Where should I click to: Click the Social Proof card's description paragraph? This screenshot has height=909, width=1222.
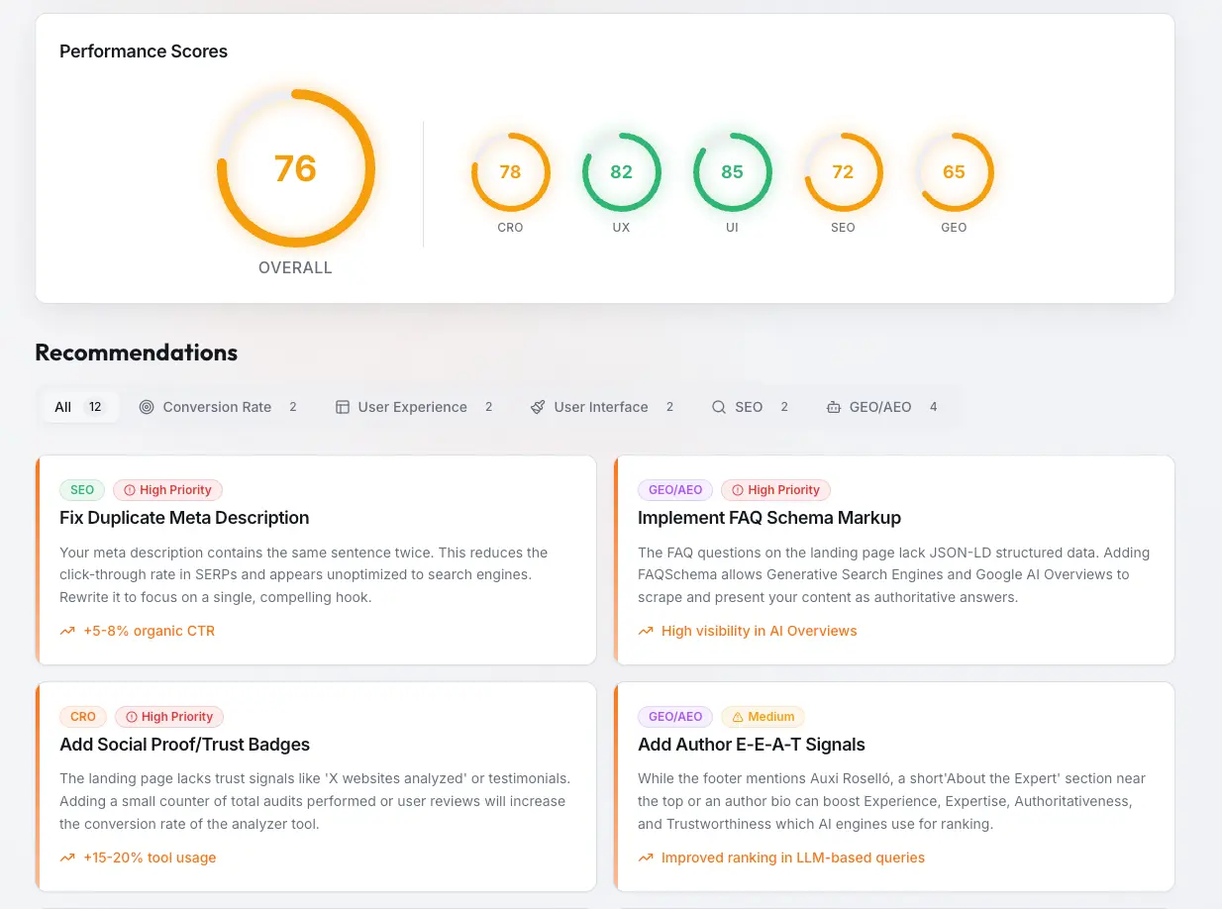click(x=315, y=801)
